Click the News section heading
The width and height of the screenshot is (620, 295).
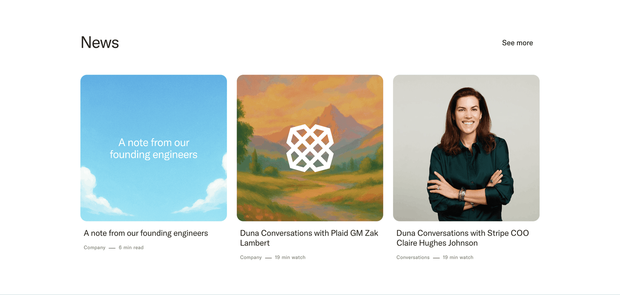point(100,43)
